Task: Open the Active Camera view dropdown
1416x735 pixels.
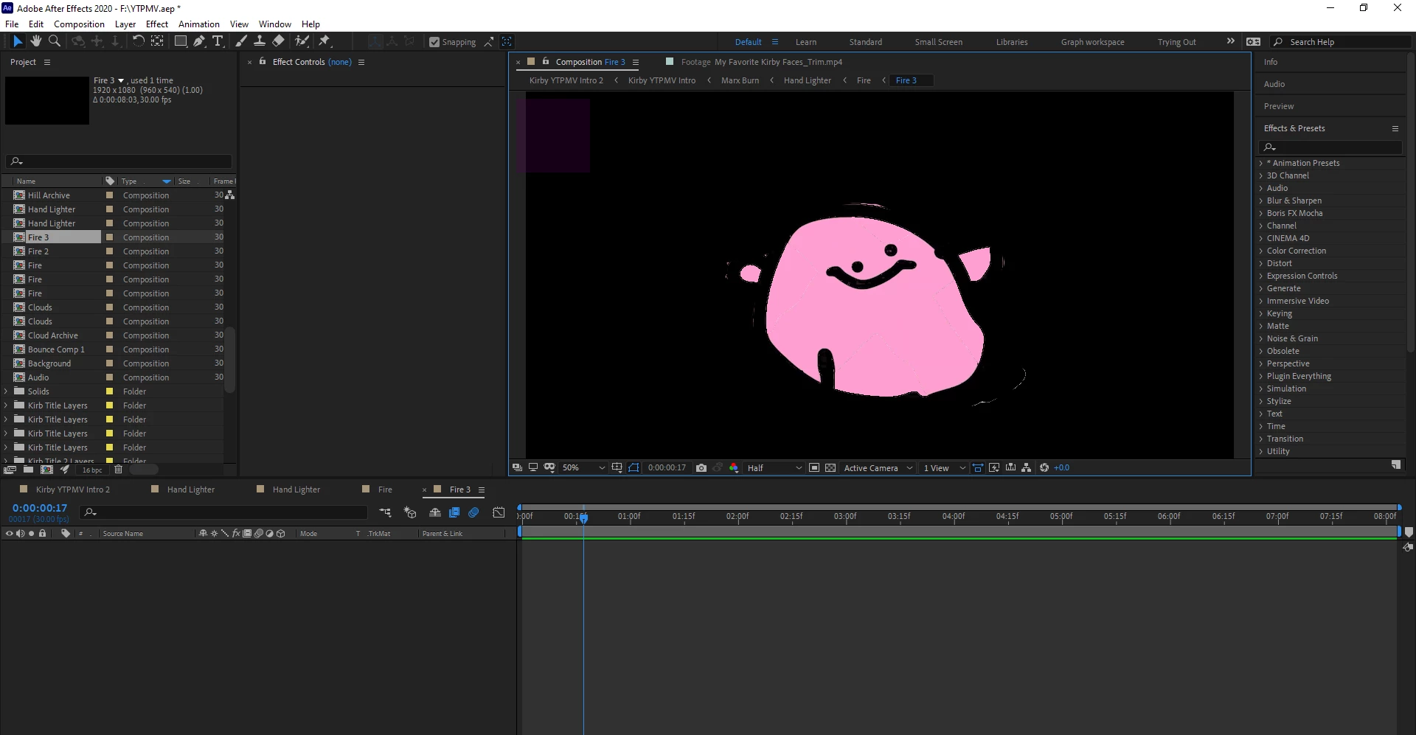Action: point(878,467)
